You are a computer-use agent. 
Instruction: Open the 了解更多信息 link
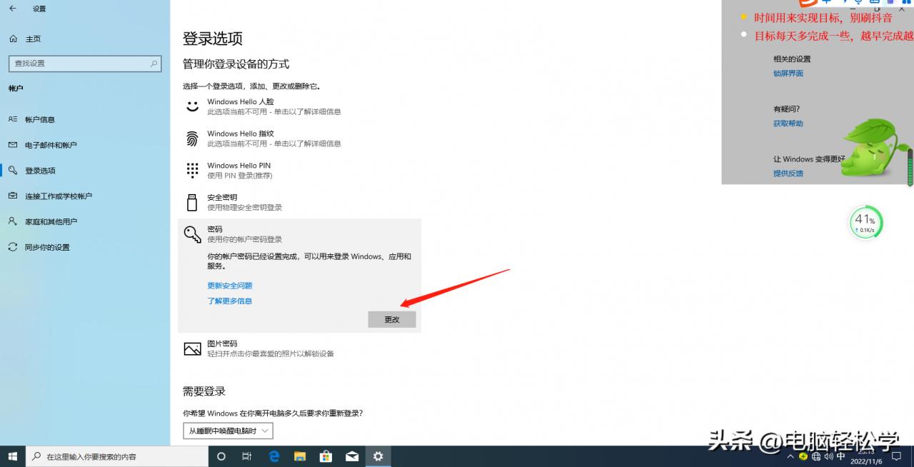[230, 301]
